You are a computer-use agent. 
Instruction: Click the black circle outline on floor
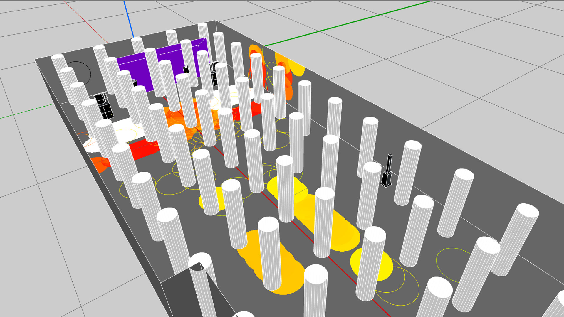[x=78, y=73]
